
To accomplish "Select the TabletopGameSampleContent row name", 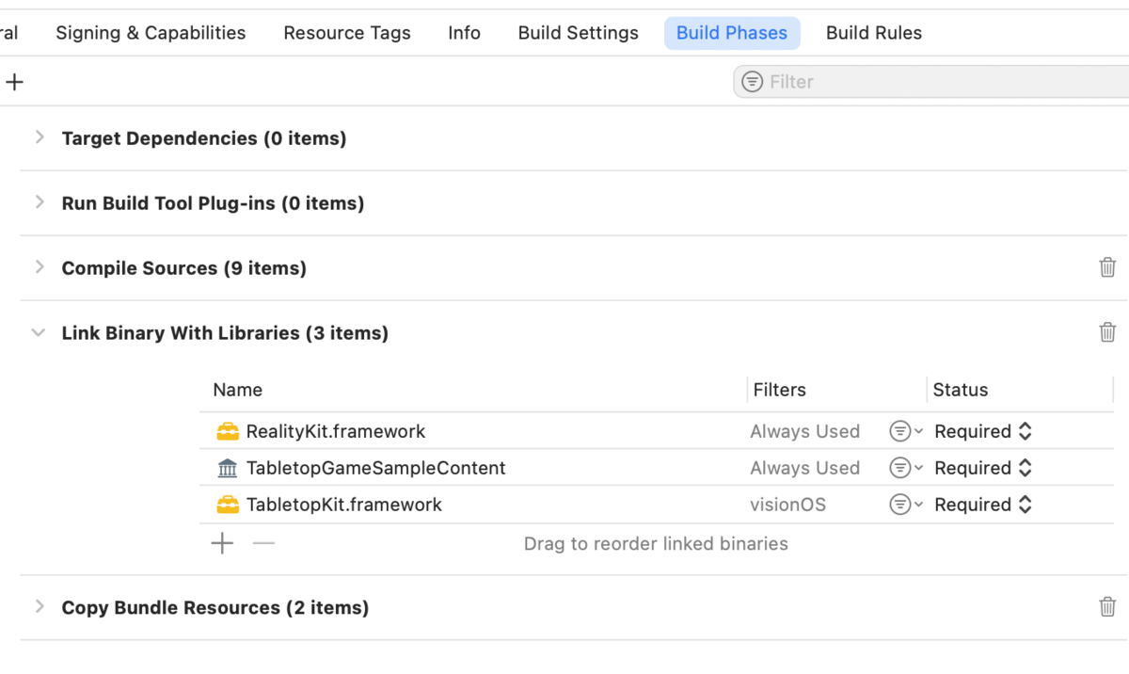I will (376, 468).
